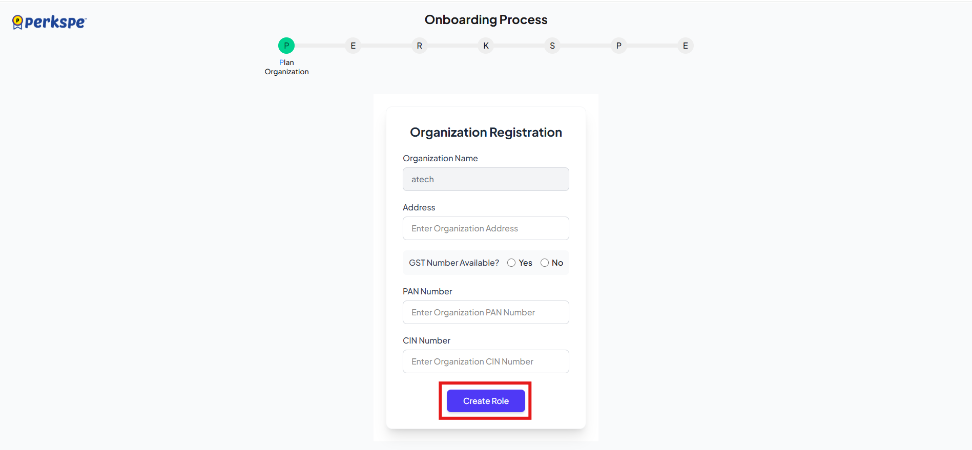This screenshot has height=450, width=972.
Task: Focus the Enter Organization Address field
Action: (x=486, y=228)
